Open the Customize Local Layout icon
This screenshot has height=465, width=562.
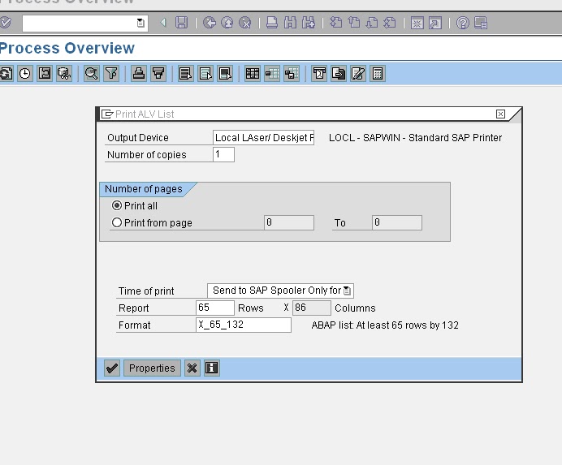tap(481, 23)
